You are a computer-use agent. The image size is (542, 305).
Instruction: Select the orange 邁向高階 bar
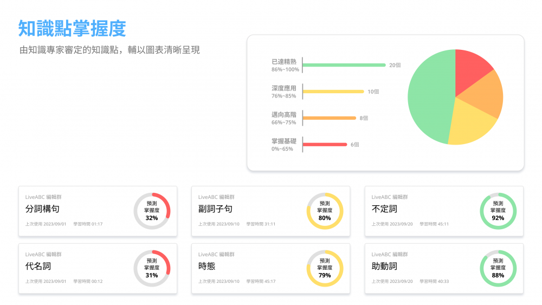coord(329,118)
